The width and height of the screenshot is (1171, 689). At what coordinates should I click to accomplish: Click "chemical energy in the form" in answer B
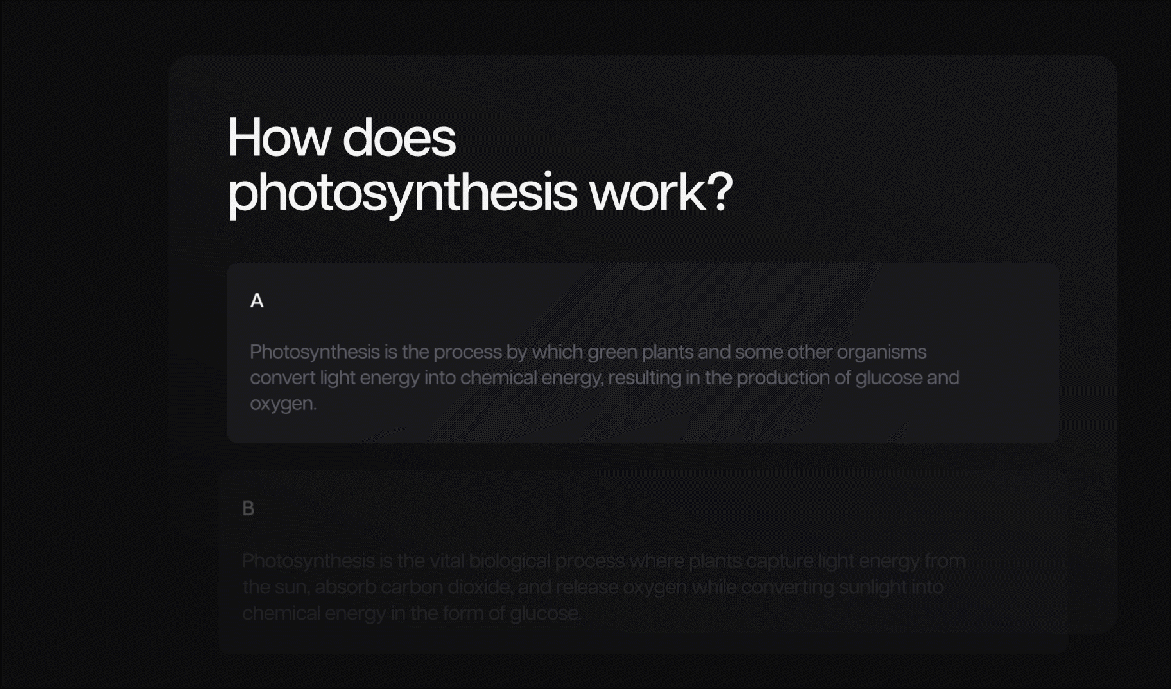(363, 614)
